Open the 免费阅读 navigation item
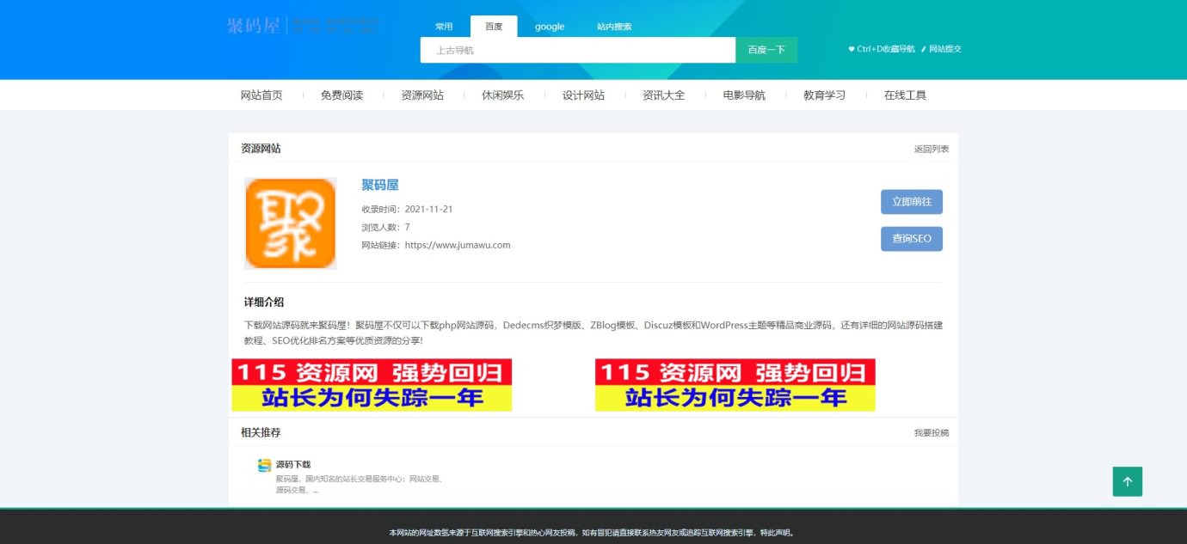Image resolution: width=1187 pixels, height=544 pixels. point(341,95)
